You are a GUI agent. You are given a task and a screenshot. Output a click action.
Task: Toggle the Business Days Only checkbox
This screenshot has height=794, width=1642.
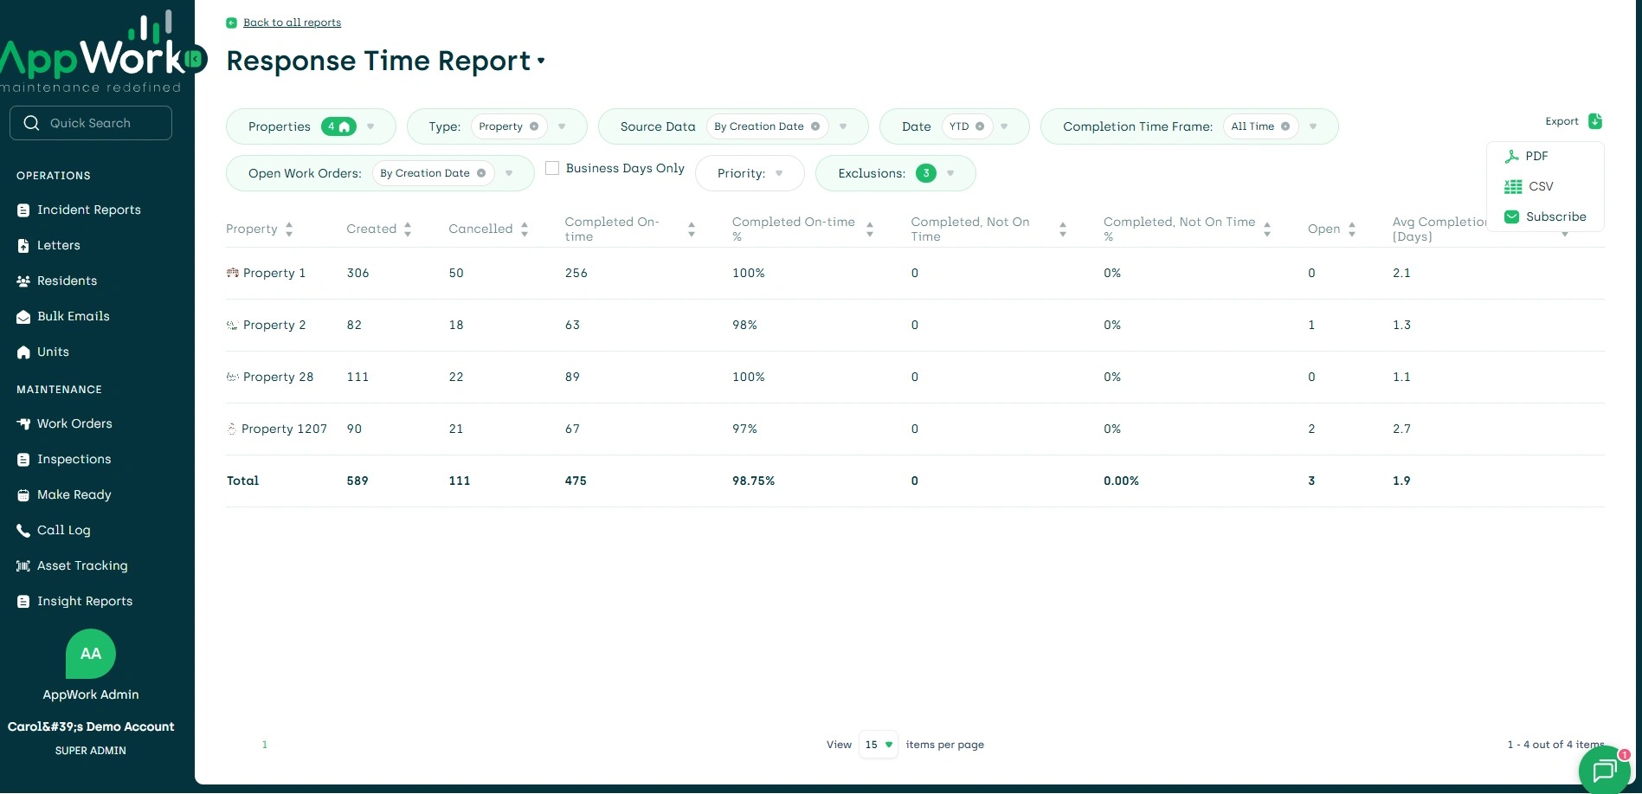(552, 168)
